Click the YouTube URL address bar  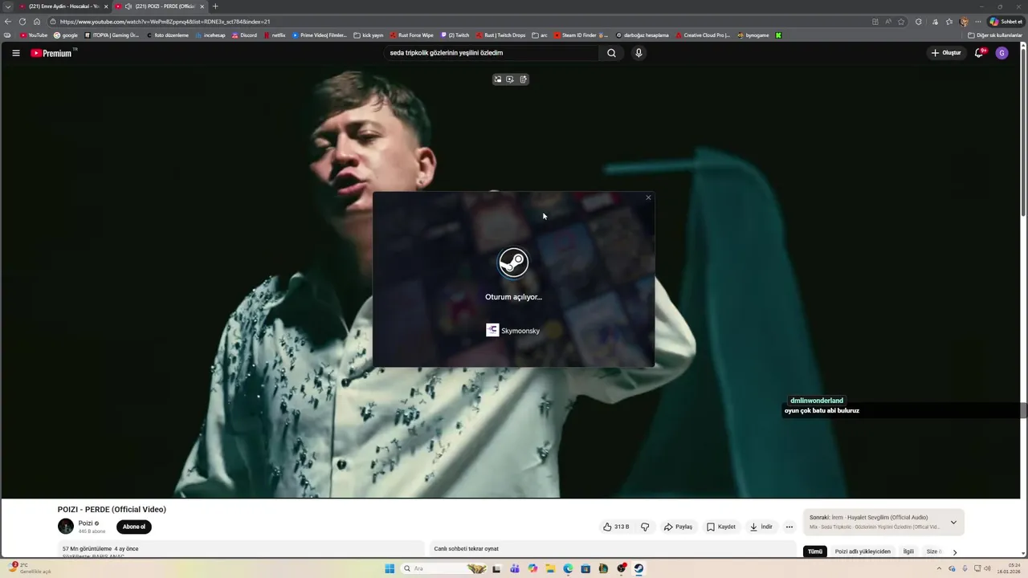pos(458,22)
